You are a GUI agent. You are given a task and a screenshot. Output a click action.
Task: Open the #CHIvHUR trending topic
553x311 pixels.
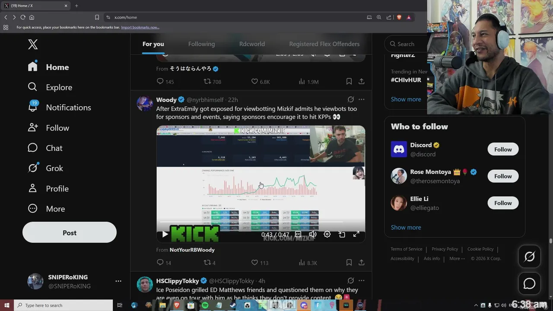[406, 80]
